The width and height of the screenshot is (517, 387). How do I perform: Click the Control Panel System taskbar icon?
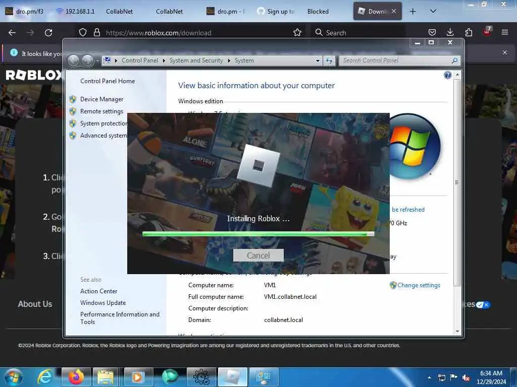pyautogui.click(x=264, y=377)
